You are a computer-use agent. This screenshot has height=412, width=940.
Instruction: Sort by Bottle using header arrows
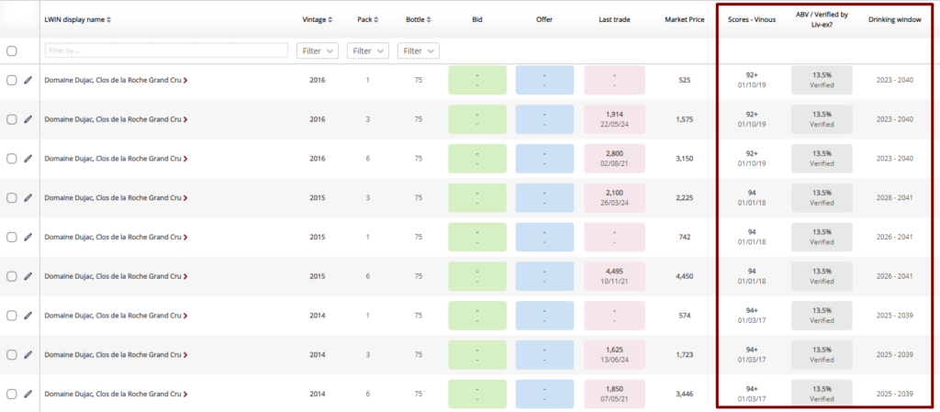point(428,20)
